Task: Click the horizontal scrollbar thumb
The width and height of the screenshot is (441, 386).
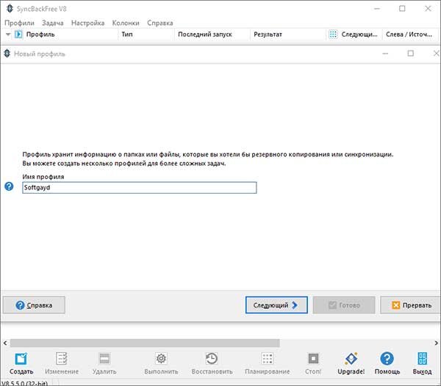Action: (145, 343)
